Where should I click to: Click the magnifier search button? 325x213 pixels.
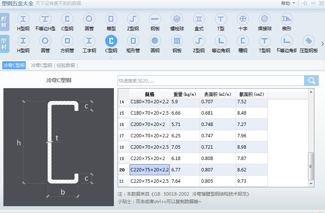311,81
